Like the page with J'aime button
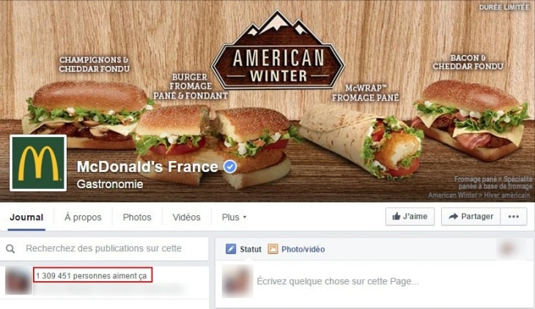This screenshot has height=309, width=535. tap(410, 217)
